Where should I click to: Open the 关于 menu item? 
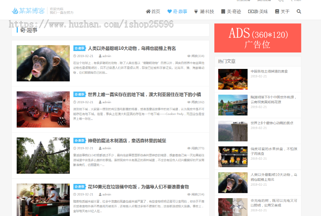[282, 11]
